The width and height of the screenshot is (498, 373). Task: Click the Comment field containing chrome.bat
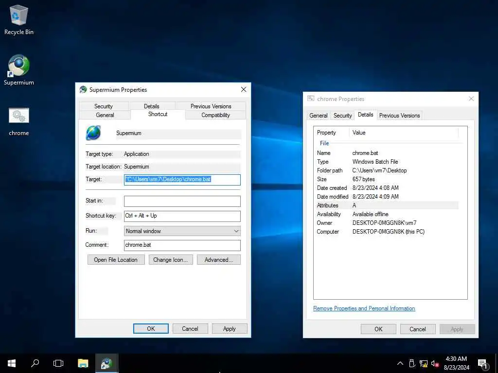point(182,245)
